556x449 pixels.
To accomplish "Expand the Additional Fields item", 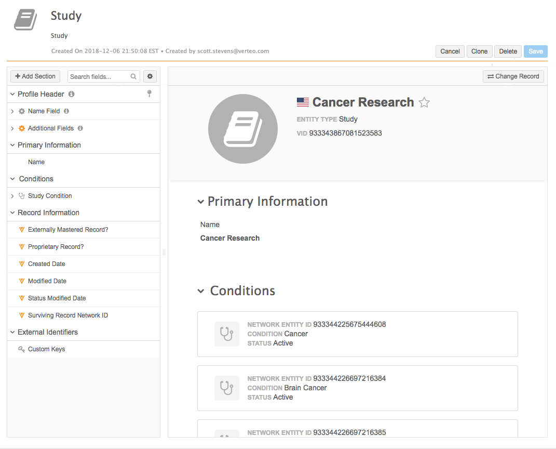I will pos(12,128).
